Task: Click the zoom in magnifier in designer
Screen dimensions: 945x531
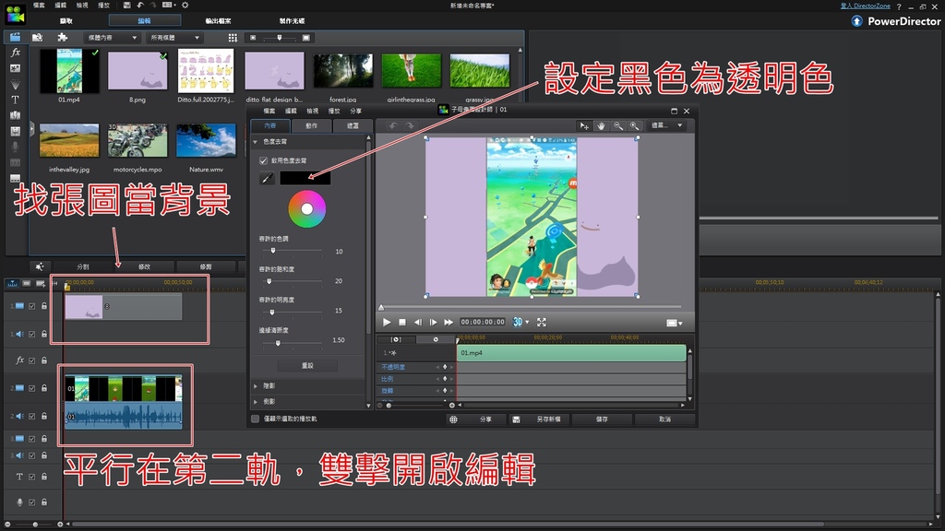Action: [x=635, y=125]
